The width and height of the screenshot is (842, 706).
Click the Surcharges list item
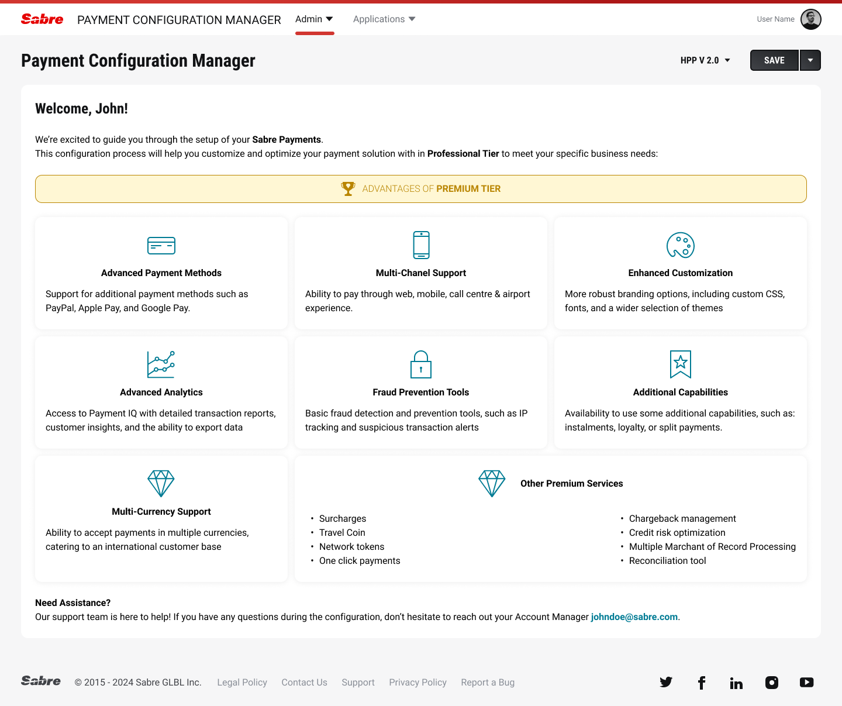coord(343,519)
